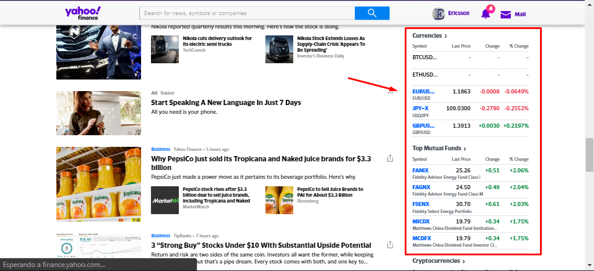Open the 3 Strong Buy Stocks headline

[x=261, y=245]
